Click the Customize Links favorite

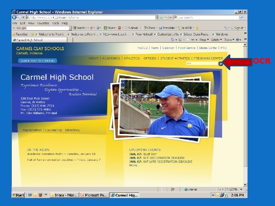(166, 34)
